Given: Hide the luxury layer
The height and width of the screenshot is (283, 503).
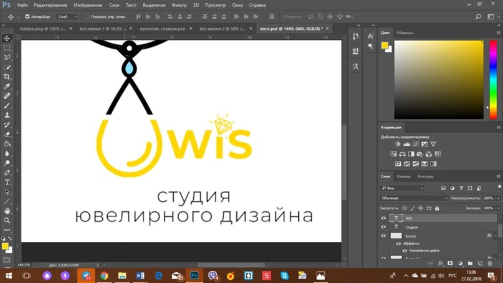Looking at the screenshot, I should (x=383, y=236).
